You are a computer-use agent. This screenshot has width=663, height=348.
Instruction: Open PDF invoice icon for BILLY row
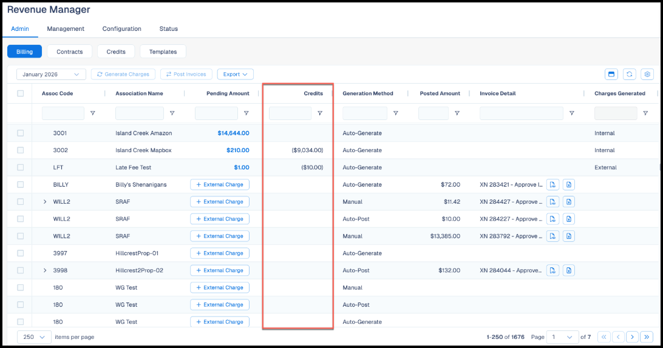(x=552, y=184)
